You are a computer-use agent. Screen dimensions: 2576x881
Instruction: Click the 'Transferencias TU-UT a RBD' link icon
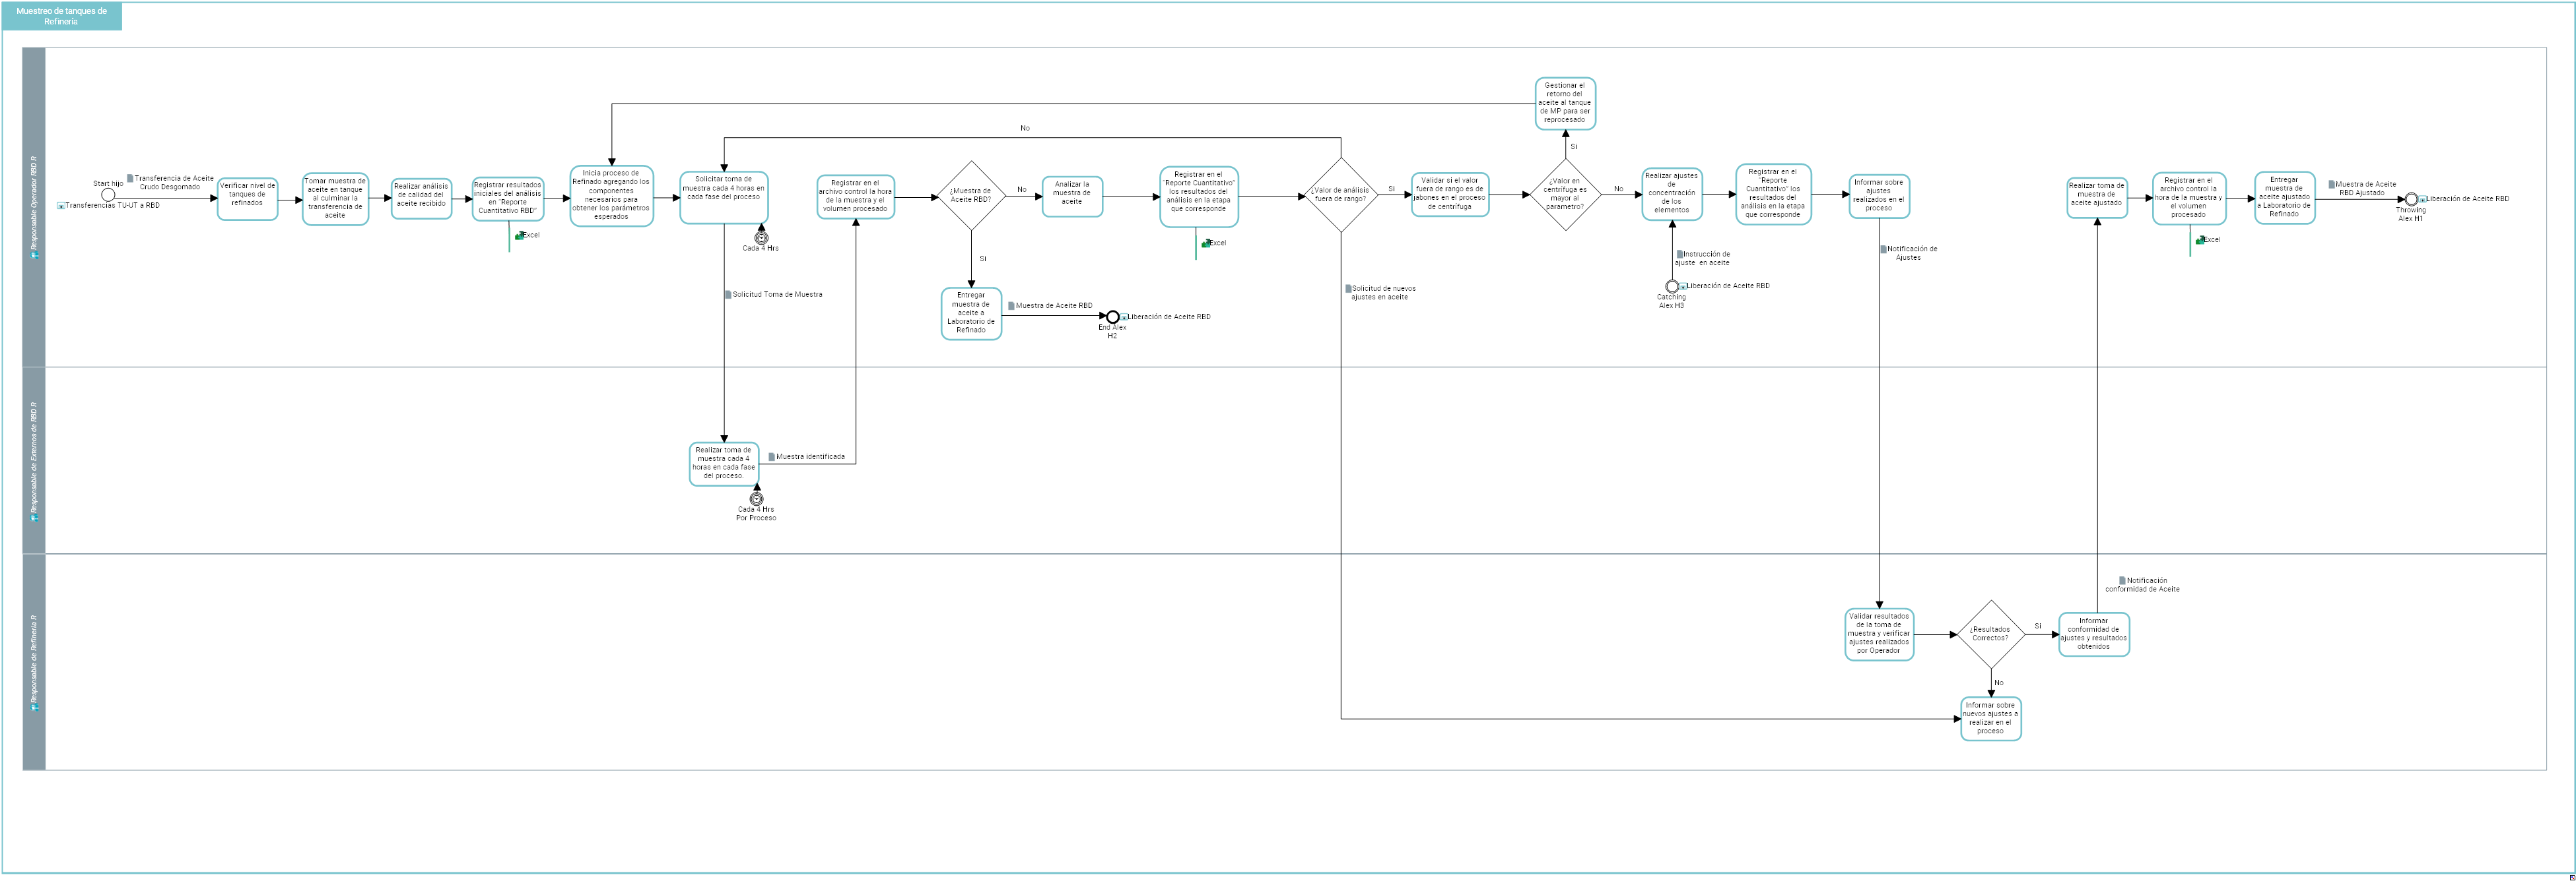tap(61, 206)
